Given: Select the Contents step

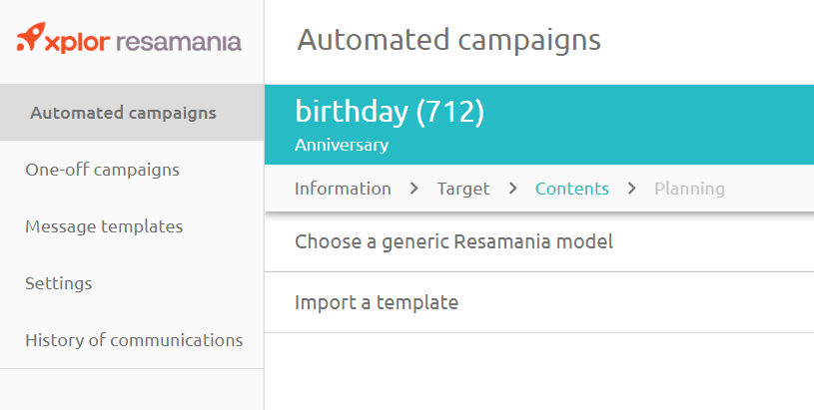Looking at the screenshot, I should point(571,189).
